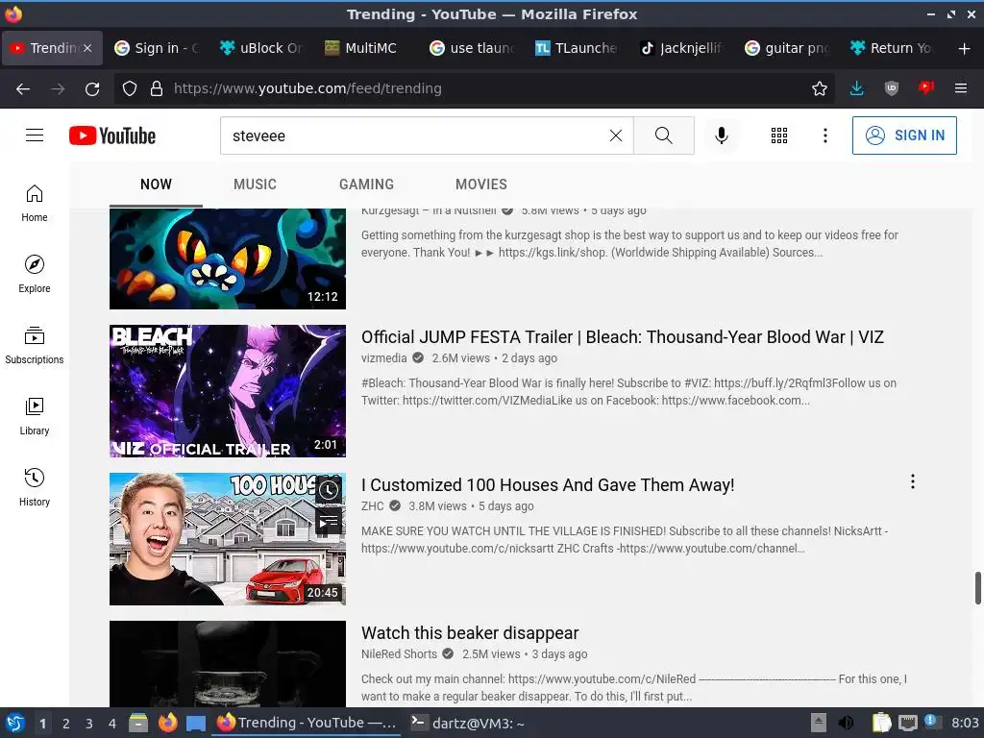This screenshot has width=984, height=738.
Task: Bookmark this page with the star
Action: click(819, 88)
